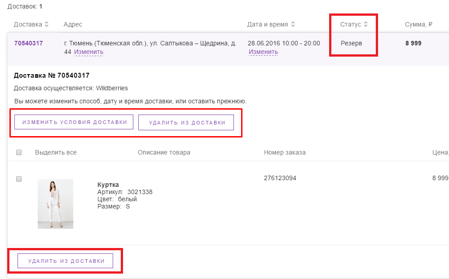Click the Доставка column header label
The height and width of the screenshot is (279, 449).
28,24
